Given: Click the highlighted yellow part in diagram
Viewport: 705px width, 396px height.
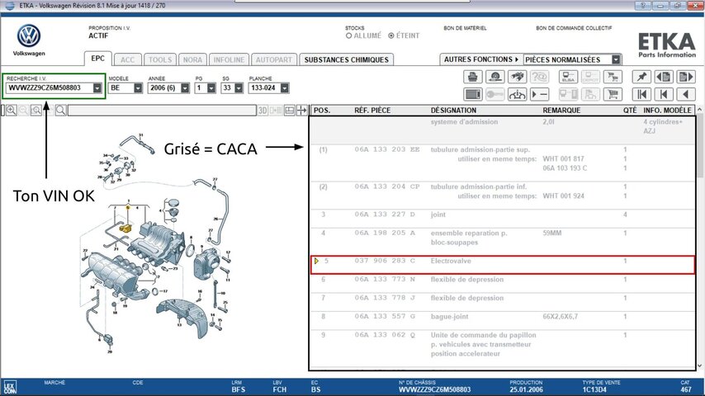Looking at the screenshot, I should (125, 229).
